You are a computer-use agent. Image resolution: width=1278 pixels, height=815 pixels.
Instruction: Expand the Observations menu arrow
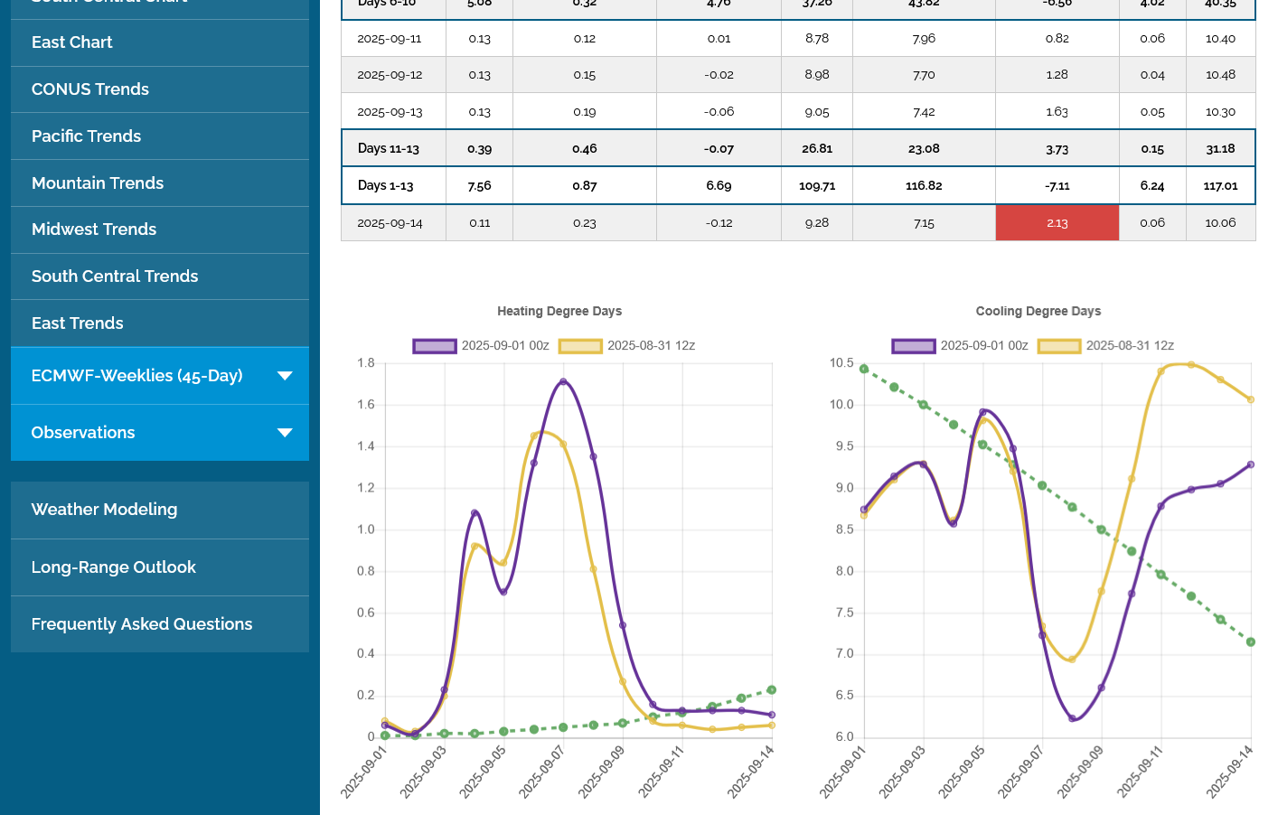[x=285, y=433]
